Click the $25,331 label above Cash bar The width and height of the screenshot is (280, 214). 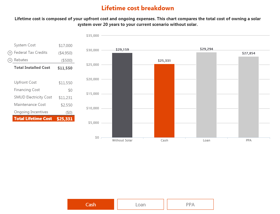[x=164, y=61]
